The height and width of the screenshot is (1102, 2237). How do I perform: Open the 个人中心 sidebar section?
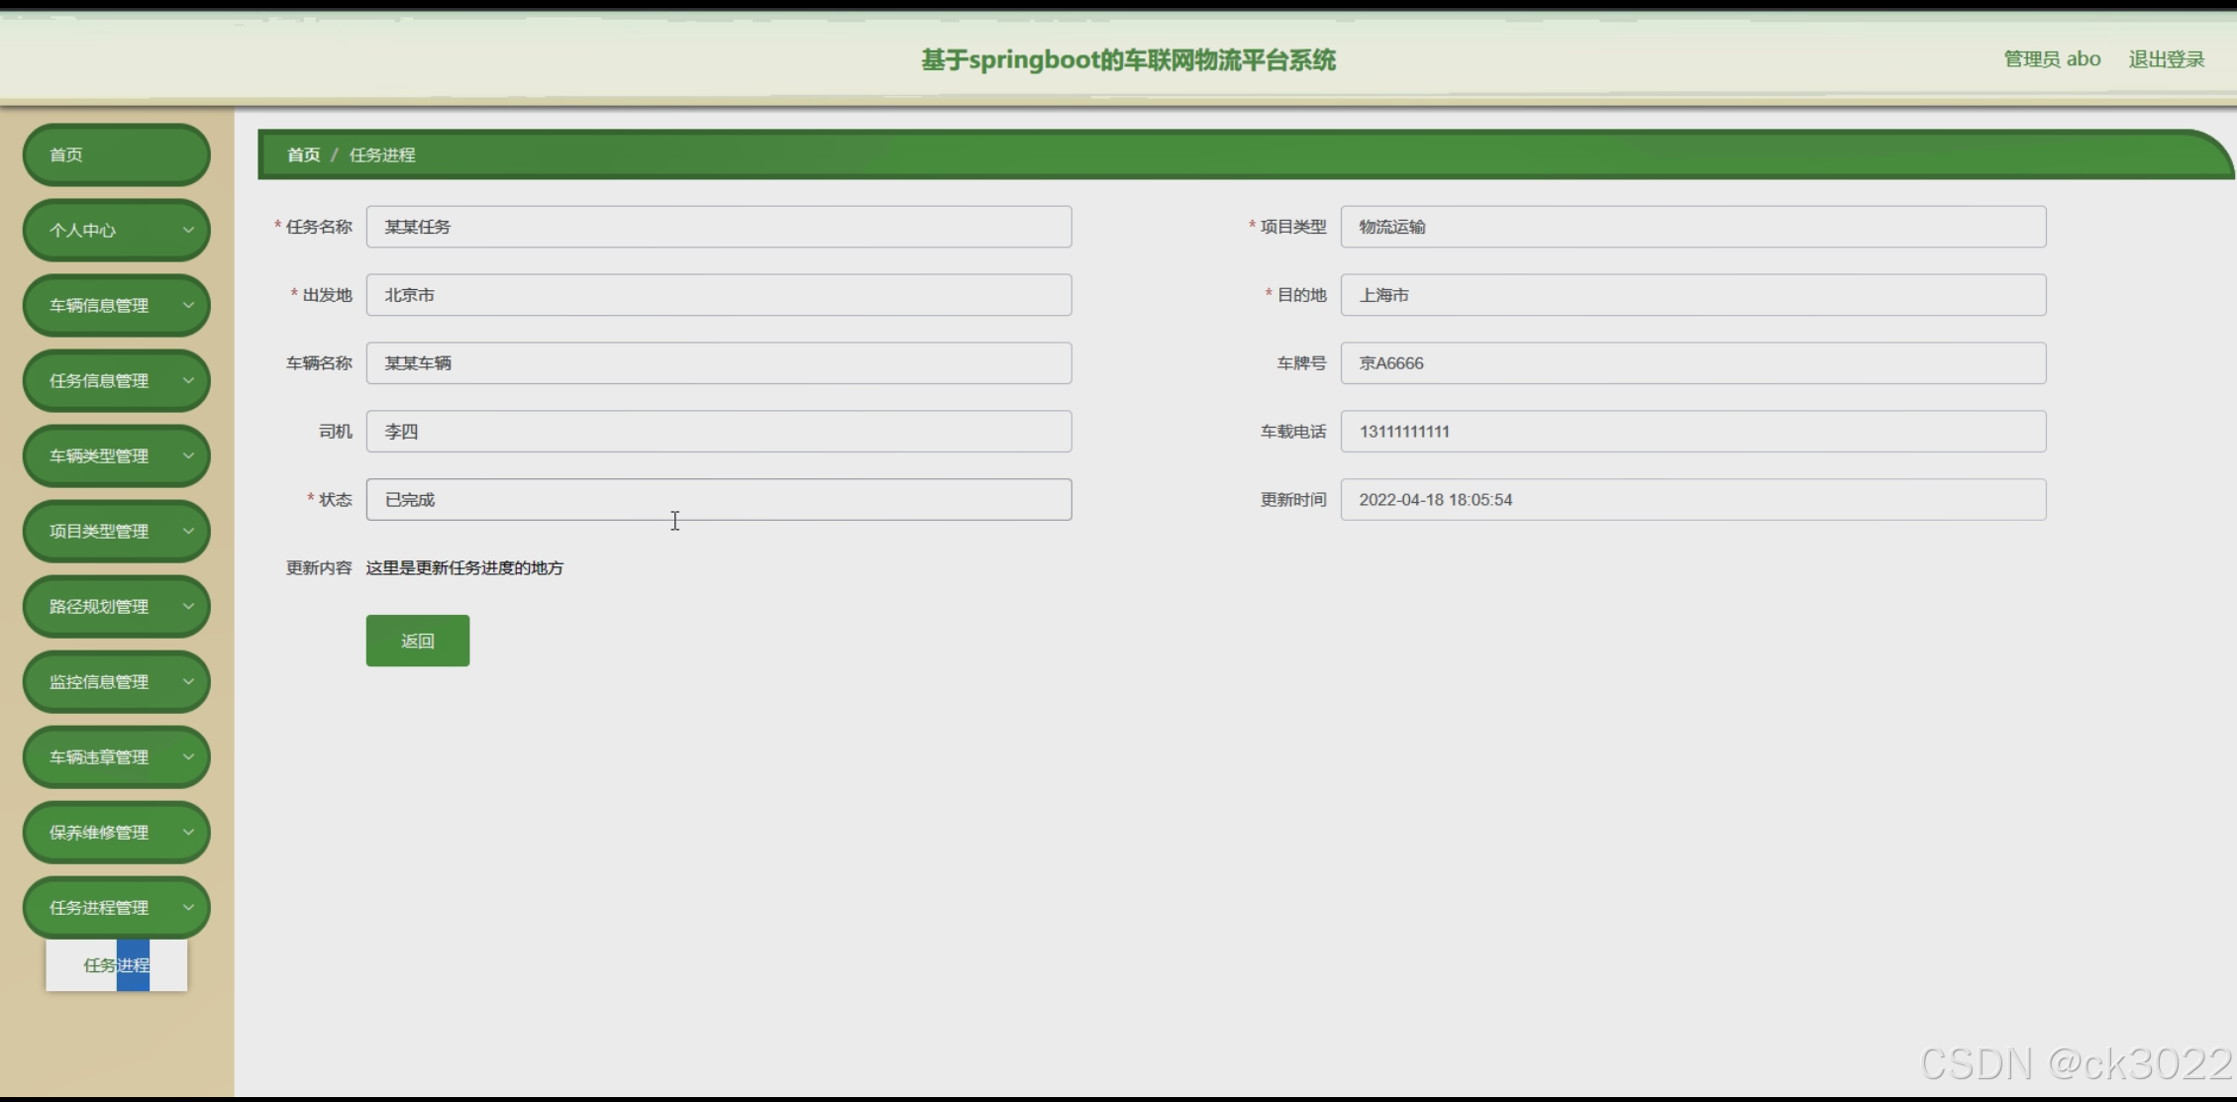(x=116, y=230)
